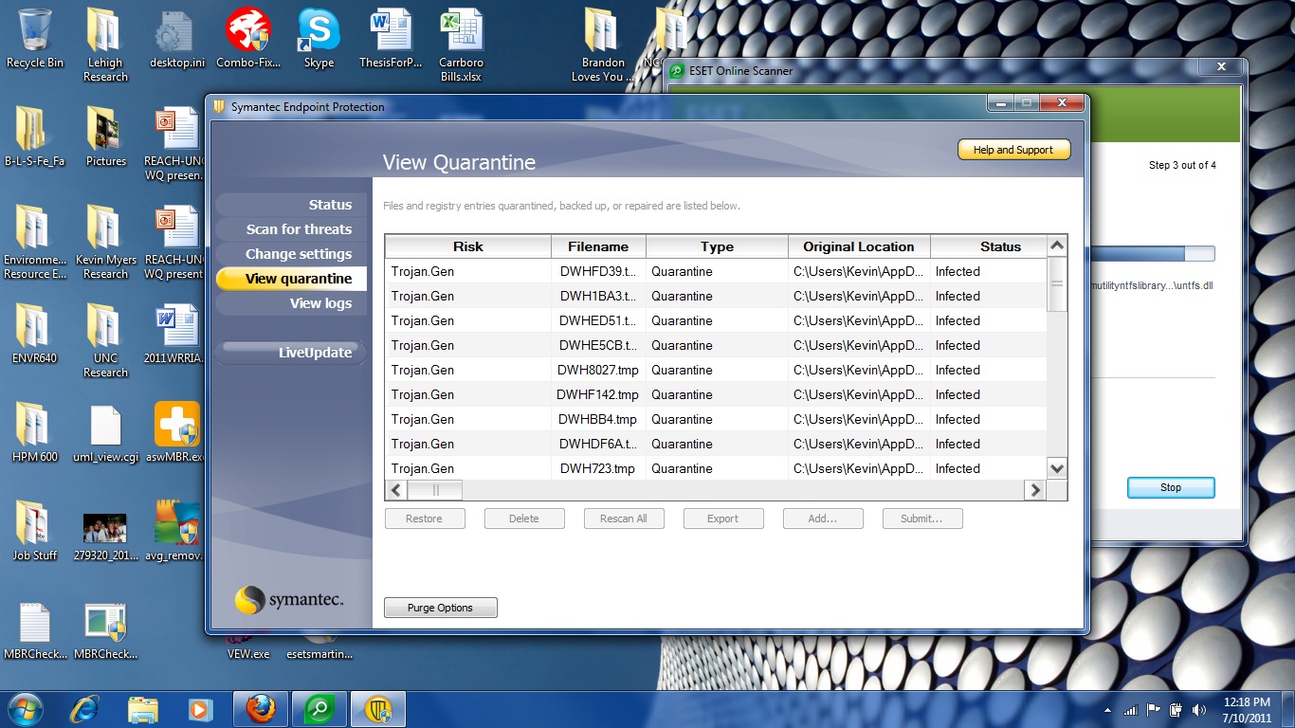Open the HPM 600 folder
Viewport: 1295px width, 728px height.
pos(34,432)
